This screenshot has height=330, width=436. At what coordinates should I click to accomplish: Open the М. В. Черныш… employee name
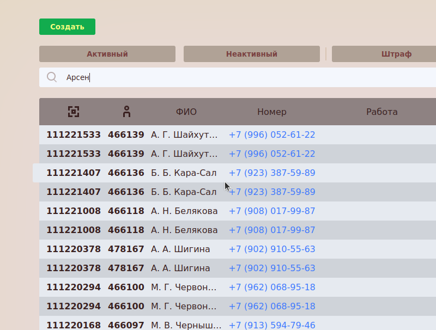click(x=186, y=325)
